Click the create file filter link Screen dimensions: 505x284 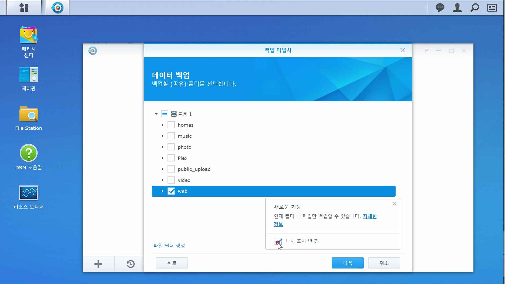pyautogui.click(x=169, y=245)
